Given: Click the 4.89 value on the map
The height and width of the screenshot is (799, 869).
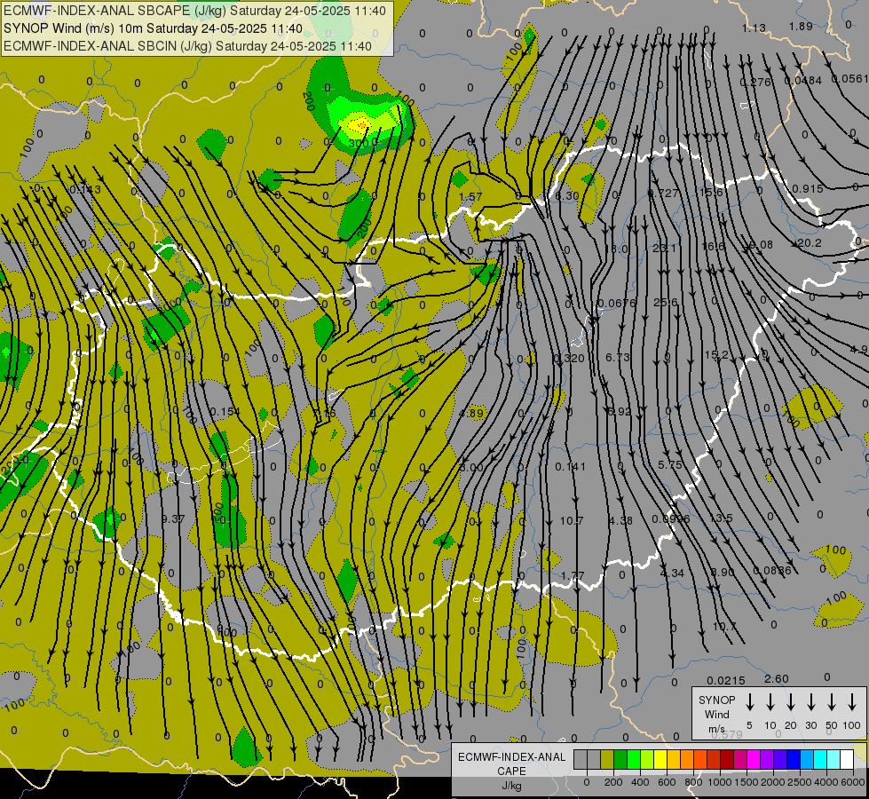Looking at the screenshot, I should click(x=471, y=413).
